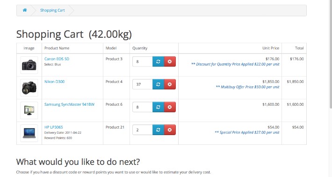Click the Total column header

tap(299, 48)
